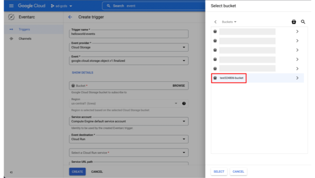Edit the Trigger name field
Viewport: 315px width, 178px height.
click(129, 34)
